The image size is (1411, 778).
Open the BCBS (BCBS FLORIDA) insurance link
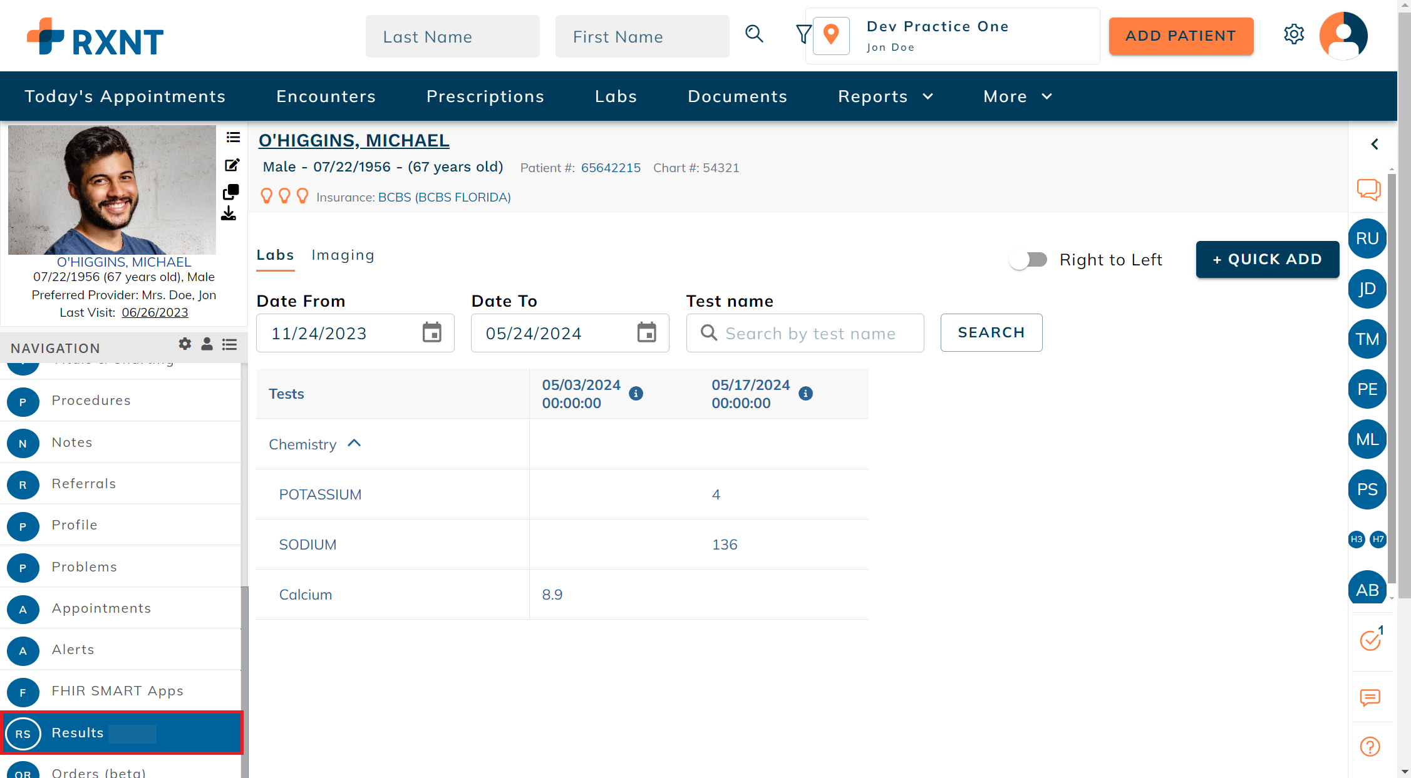click(445, 197)
